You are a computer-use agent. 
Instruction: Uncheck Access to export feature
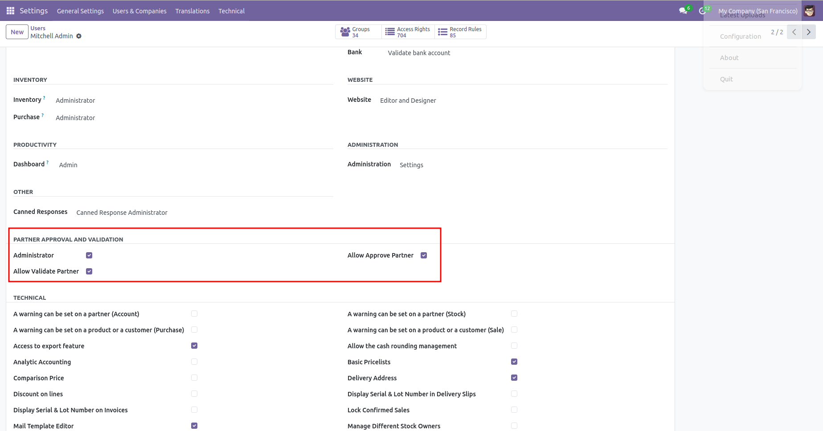(194, 346)
